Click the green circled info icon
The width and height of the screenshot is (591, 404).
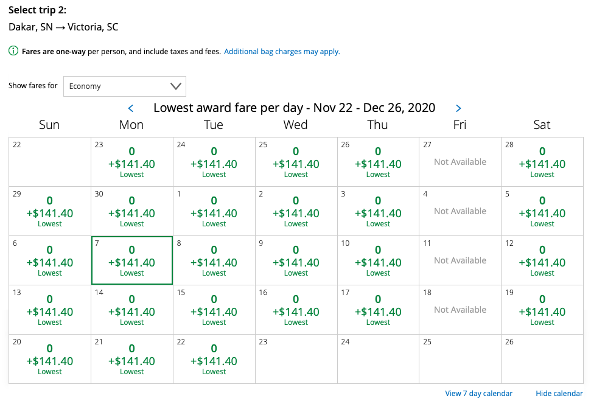tap(12, 51)
